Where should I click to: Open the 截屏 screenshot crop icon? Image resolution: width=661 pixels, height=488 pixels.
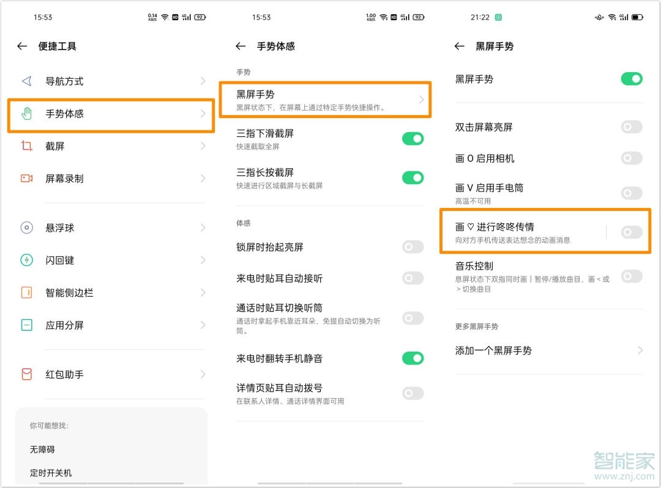pyautogui.click(x=27, y=146)
